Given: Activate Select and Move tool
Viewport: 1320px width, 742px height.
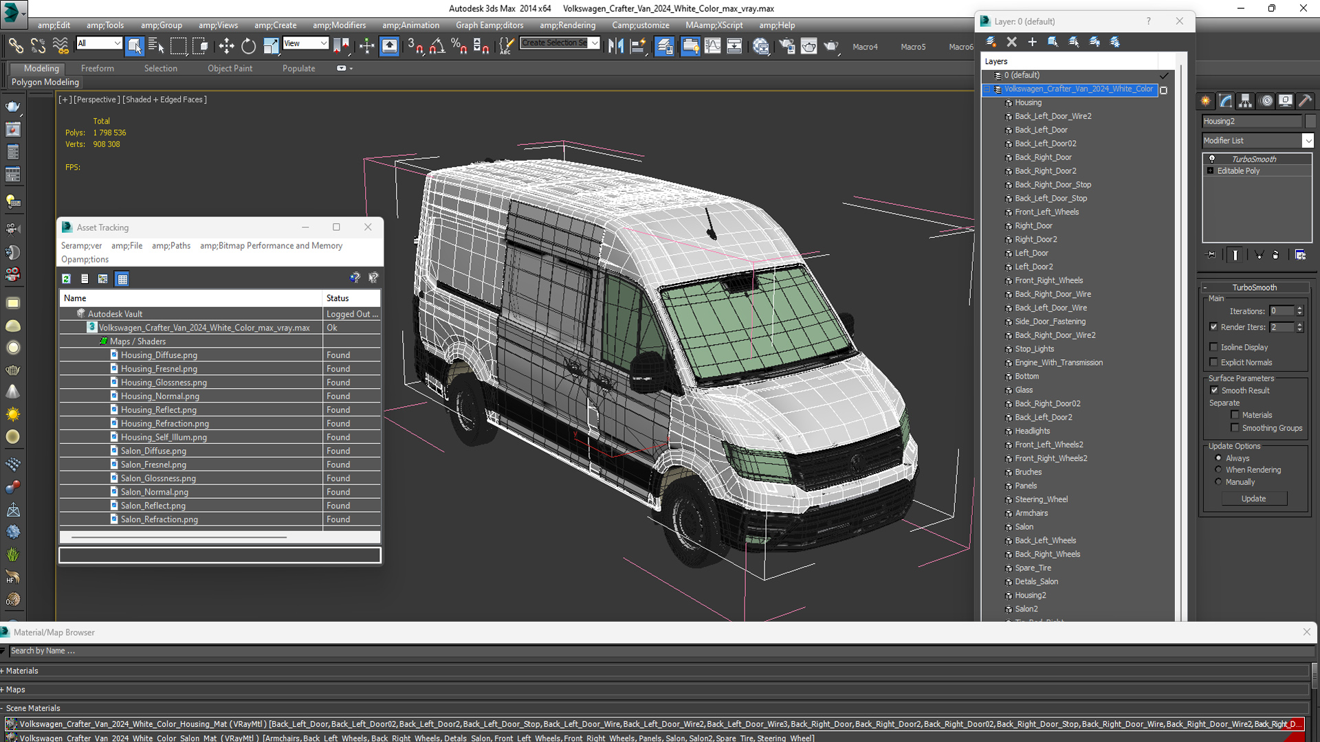Looking at the screenshot, I should pyautogui.click(x=226, y=46).
